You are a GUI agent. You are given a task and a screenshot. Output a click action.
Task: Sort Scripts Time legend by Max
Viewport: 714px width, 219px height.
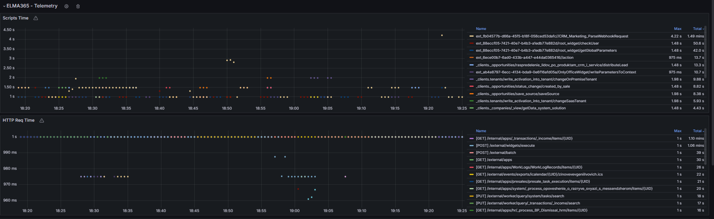(678, 28)
